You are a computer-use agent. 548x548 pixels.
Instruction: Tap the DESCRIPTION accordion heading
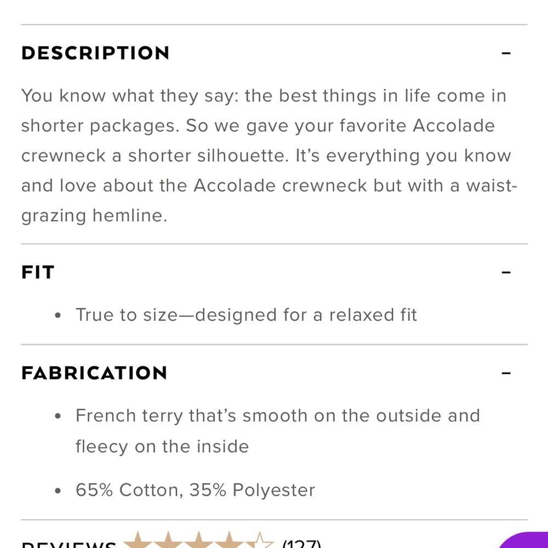95,53
